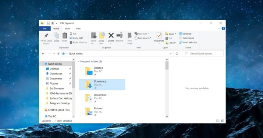This screenshot has width=263, height=138.
Task: Click Edit in the Open group
Action: click(169, 38)
